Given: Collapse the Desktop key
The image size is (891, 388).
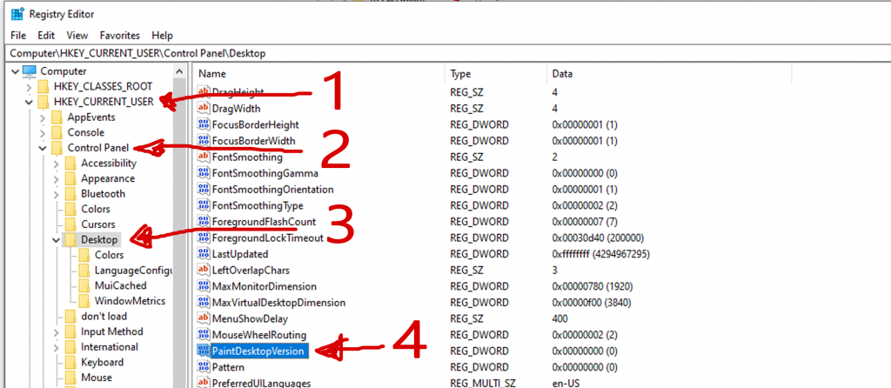Looking at the screenshot, I should [x=56, y=240].
